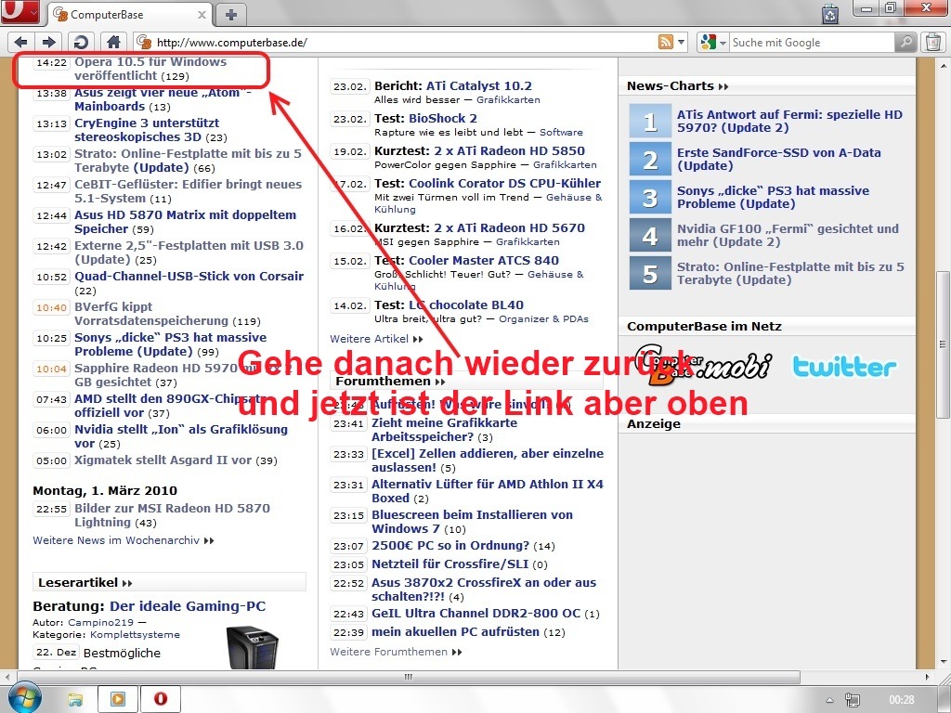Image resolution: width=951 pixels, height=713 pixels.
Task: Click the RSS feed icon in address bar
Action: [665, 42]
